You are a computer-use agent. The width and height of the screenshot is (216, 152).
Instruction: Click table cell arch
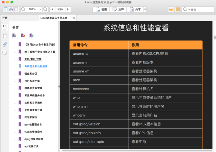[x=99, y=80]
